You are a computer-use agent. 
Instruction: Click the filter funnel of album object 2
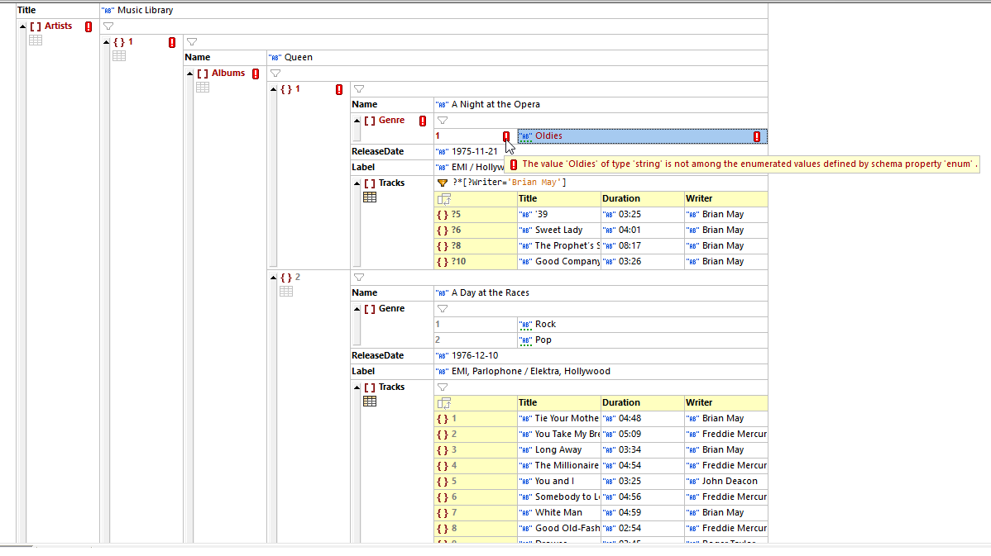pyautogui.click(x=359, y=278)
